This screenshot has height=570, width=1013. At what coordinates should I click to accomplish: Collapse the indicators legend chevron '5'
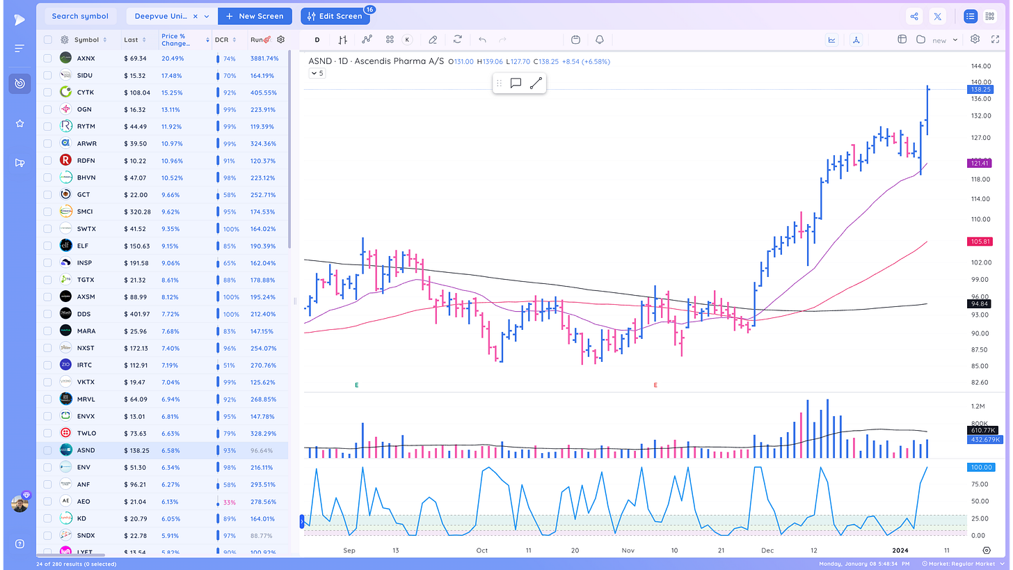(317, 73)
